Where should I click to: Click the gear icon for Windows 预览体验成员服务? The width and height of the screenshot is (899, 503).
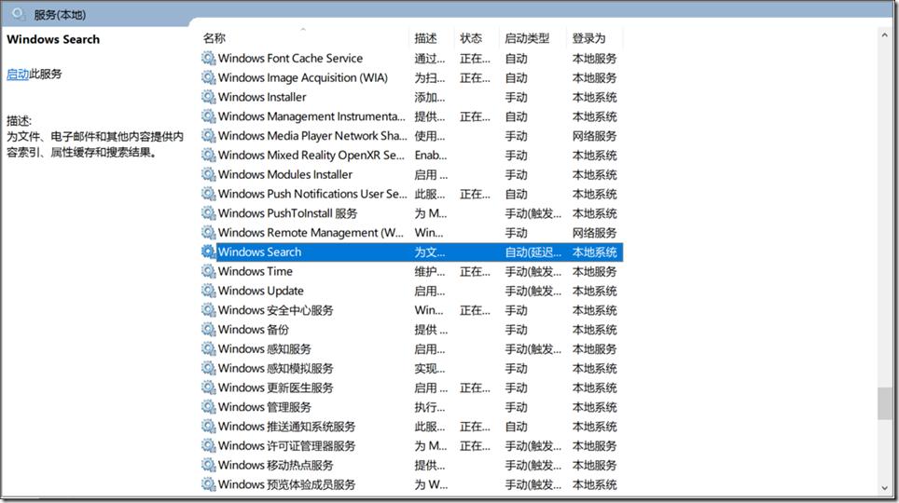point(208,484)
